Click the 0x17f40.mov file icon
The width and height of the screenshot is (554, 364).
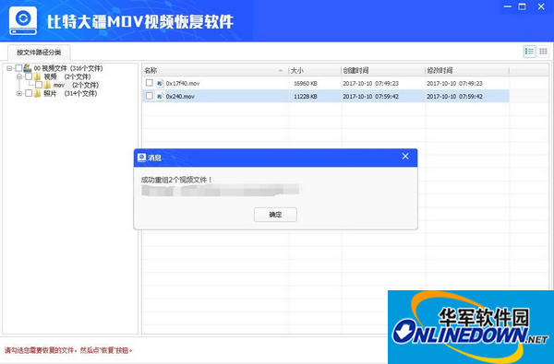click(x=160, y=83)
